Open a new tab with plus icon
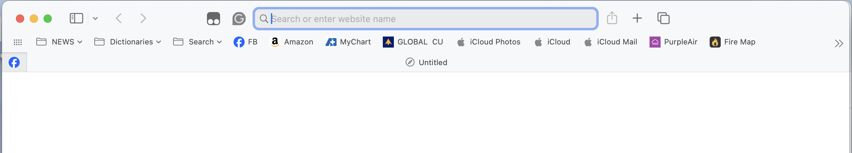This screenshot has height=153, width=852. click(x=637, y=18)
